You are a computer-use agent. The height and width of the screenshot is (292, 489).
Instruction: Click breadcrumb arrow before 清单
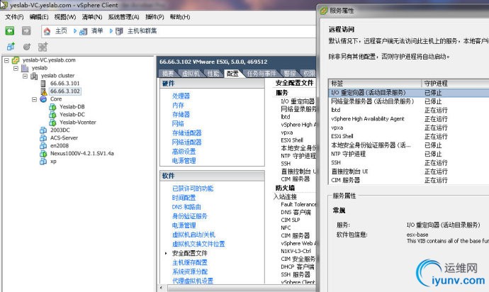pos(75,31)
